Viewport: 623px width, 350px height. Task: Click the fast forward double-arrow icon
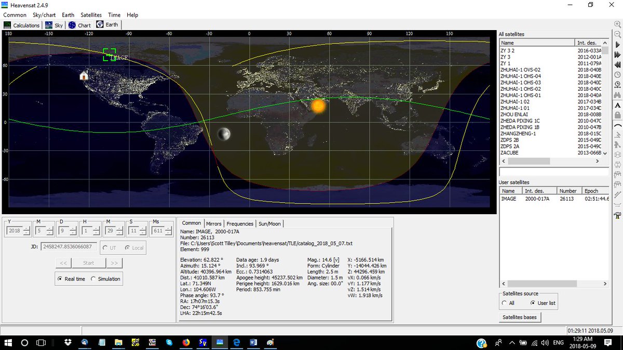pyautogui.click(x=618, y=54)
